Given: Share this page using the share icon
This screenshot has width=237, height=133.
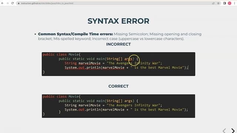Looking at the screenshot, I should pyautogui.click(x=213, y=3).
